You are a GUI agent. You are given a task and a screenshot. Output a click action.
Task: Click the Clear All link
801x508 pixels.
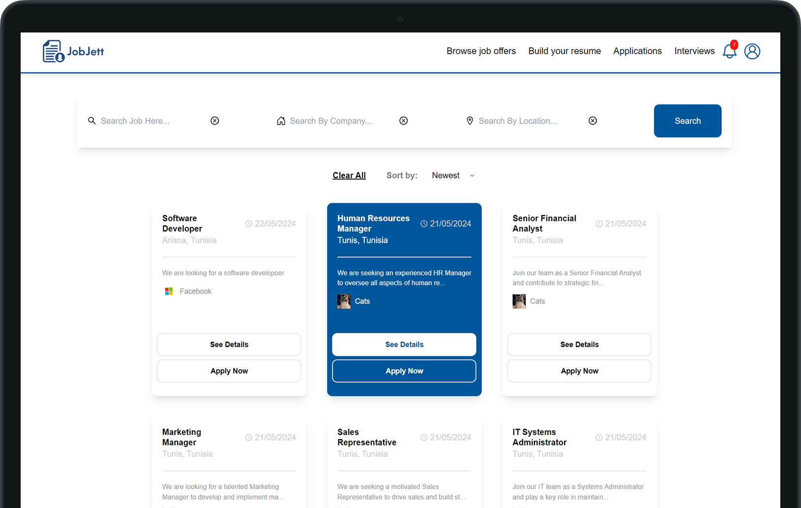pyautogui.click(x=349, y=176)
